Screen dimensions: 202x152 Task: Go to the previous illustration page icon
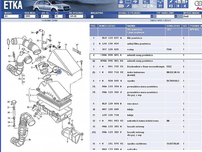click(178, 2)
